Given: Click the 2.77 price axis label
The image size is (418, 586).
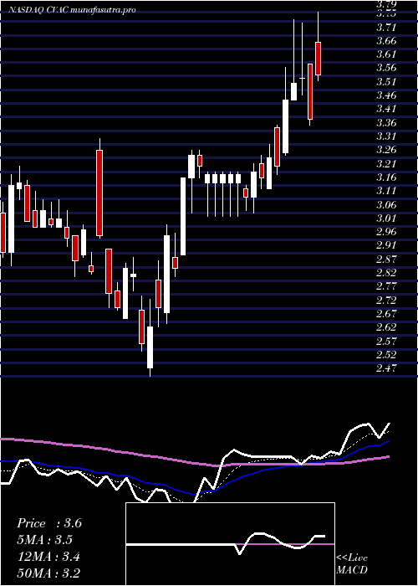Looking at the screenshot, I should 385,286.
